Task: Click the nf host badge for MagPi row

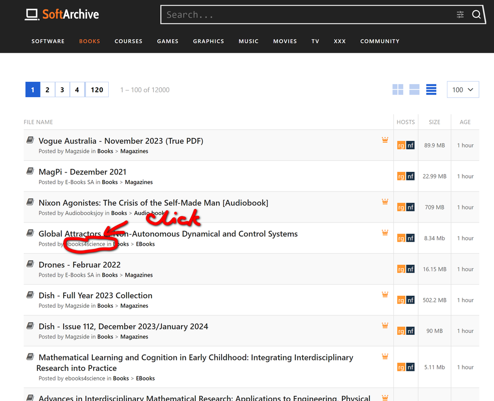Action: 410,176
